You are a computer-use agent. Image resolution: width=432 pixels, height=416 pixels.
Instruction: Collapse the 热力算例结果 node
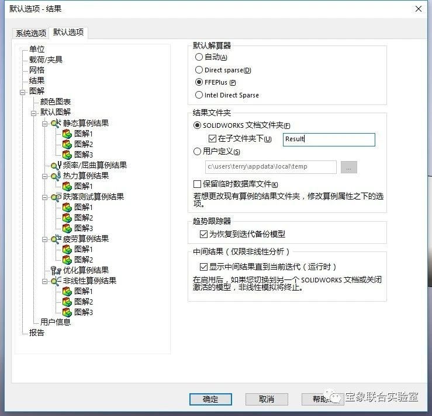(x=44, y=177)
